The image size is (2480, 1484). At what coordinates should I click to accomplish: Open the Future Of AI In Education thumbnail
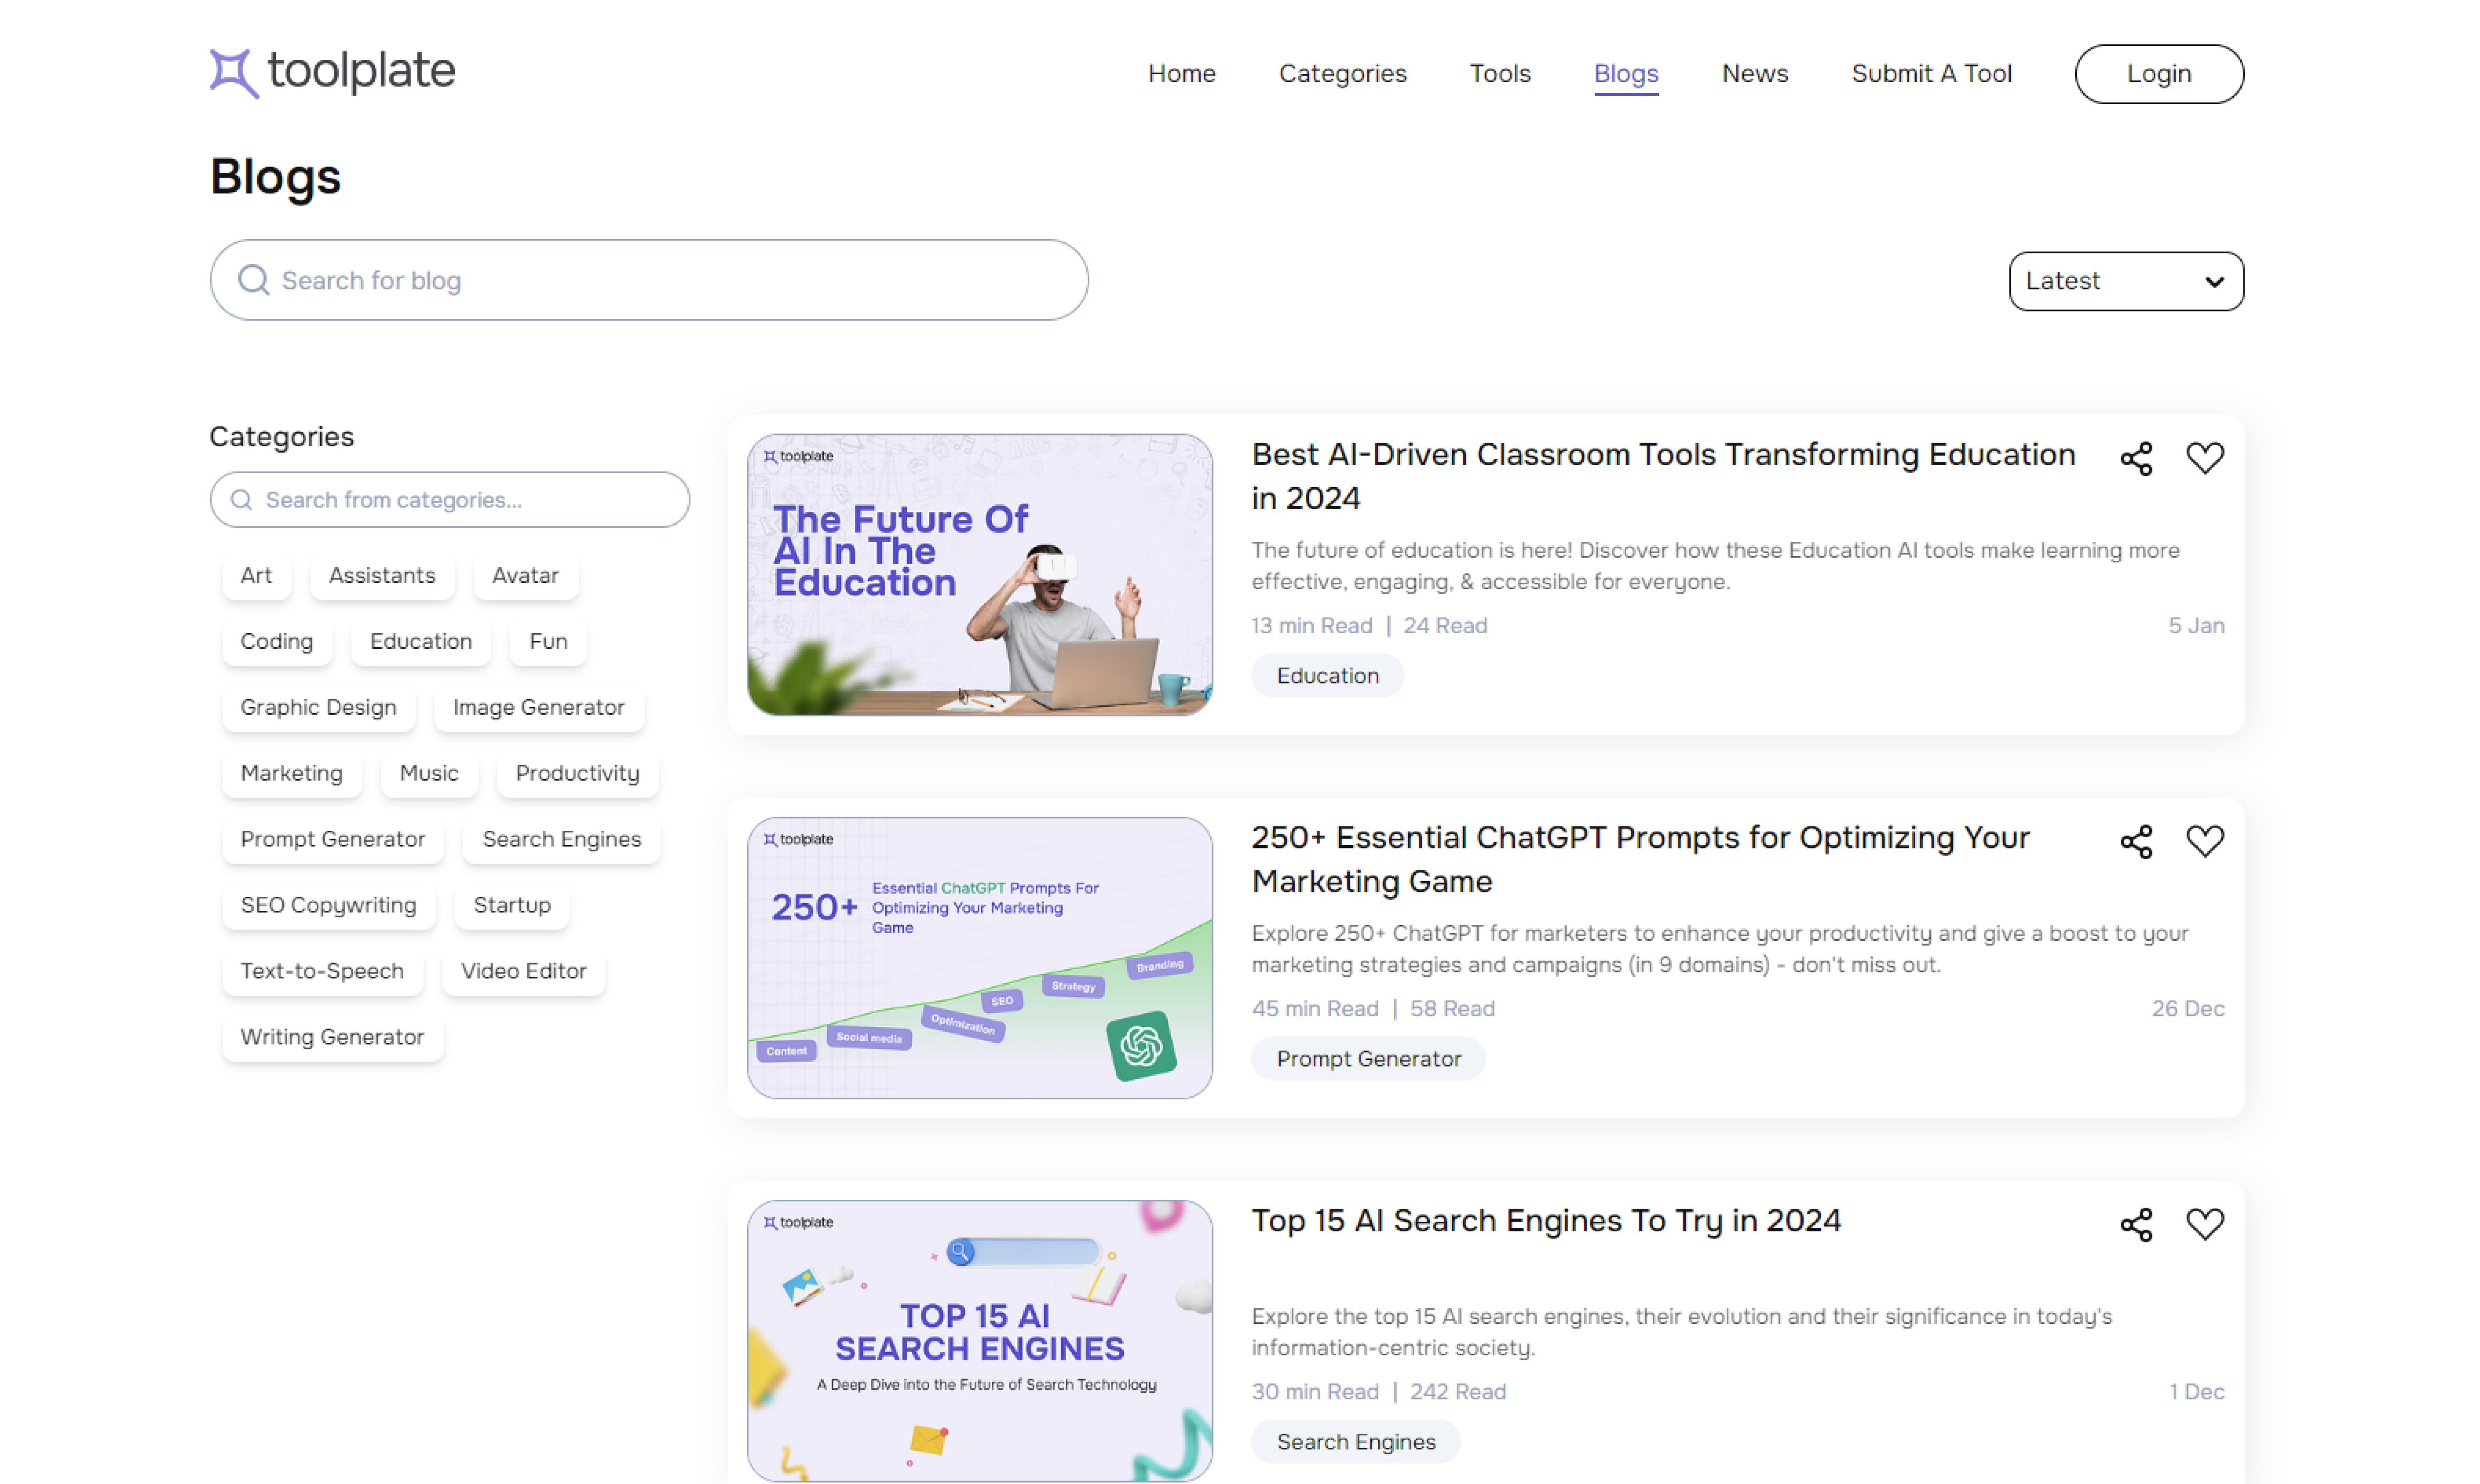[x=980, y=575]
